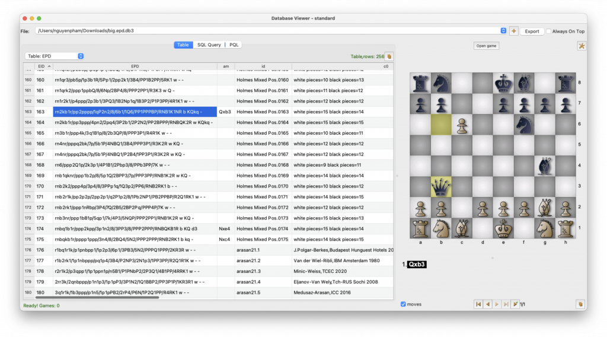Click the Open game button
Viewport: 607px width, 337px height.
pos(487,46)
